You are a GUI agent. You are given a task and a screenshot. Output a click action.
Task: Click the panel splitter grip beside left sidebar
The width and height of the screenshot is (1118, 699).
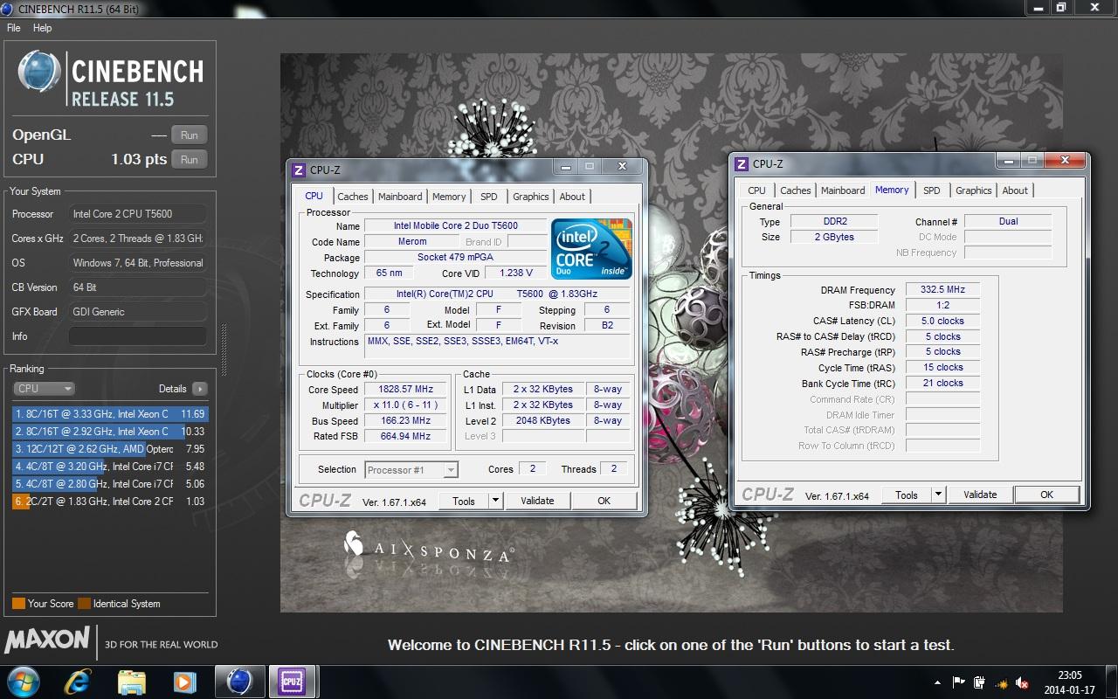pos(224,349)
